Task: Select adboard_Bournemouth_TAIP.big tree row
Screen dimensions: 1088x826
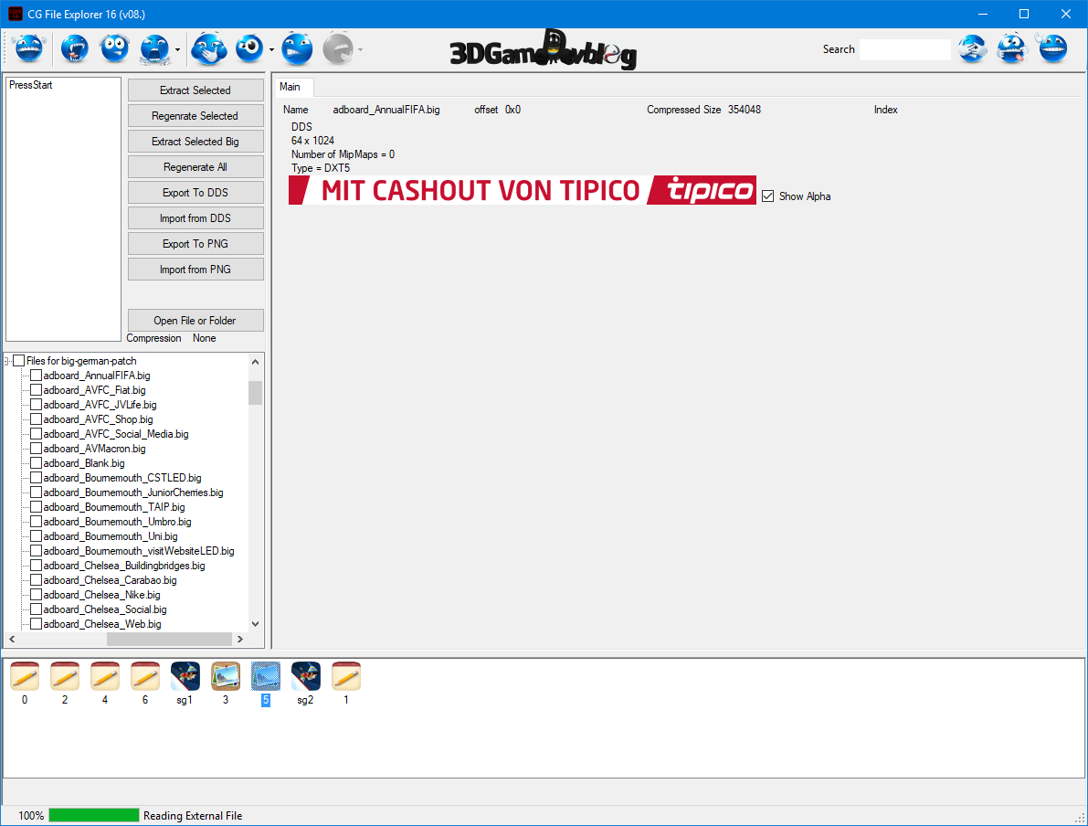Action: (x=114, y=507)
